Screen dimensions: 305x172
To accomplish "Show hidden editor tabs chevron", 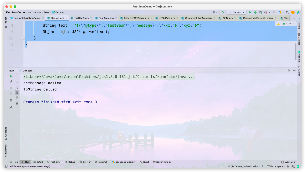I will [294, 18].
